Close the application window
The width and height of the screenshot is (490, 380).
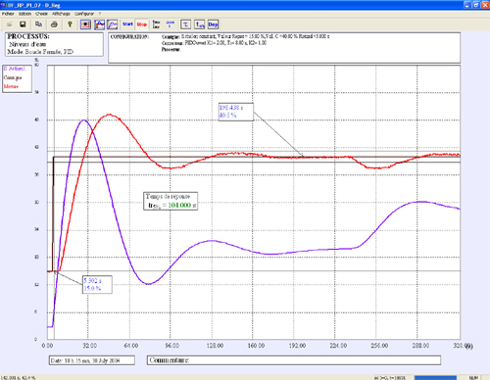[485, 5]
